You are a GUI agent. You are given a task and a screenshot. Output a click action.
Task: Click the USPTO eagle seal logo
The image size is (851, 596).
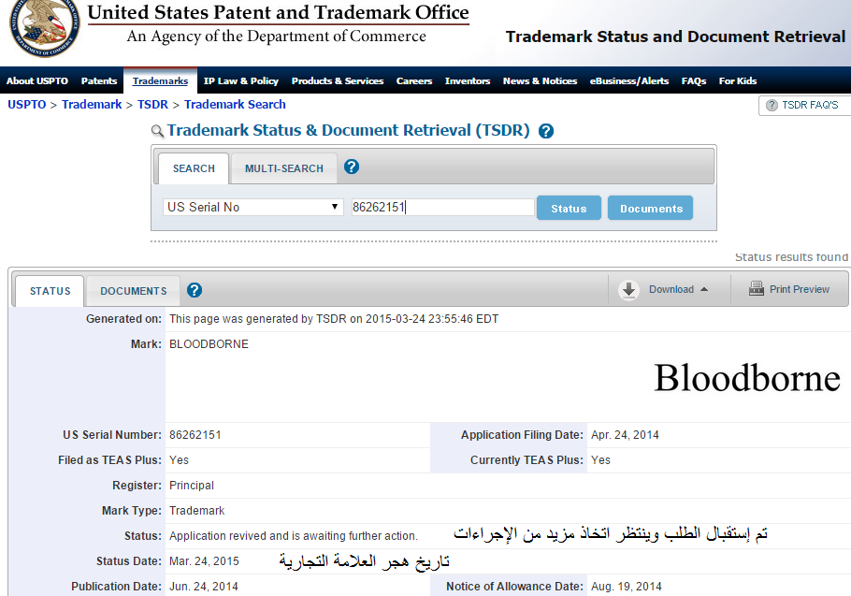click(x=45, y=27)
